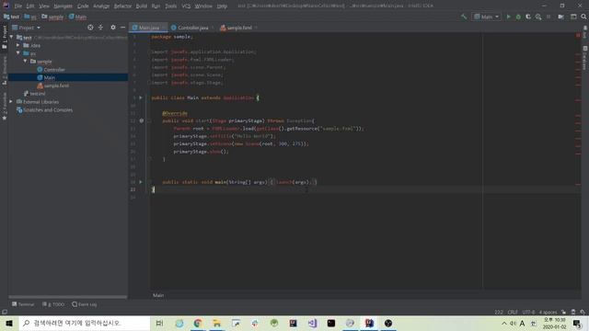
Task: Click the sample breadcrumb in navigation bar
Action: [52, 17]
